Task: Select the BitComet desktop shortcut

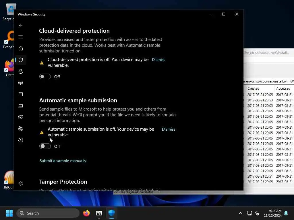Action: click(9, 180)
